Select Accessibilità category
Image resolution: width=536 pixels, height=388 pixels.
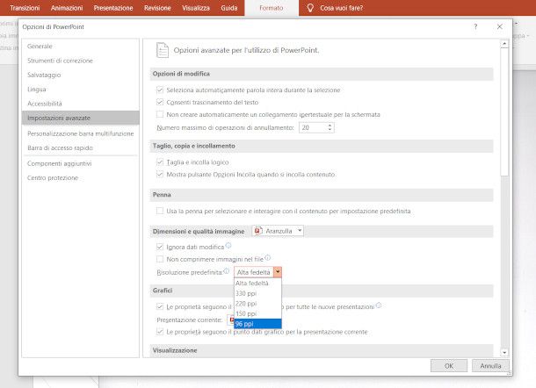click(81, 104)
